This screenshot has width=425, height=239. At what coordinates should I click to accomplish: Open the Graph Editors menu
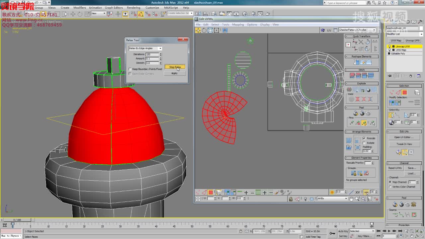click(x=114, y=8)
